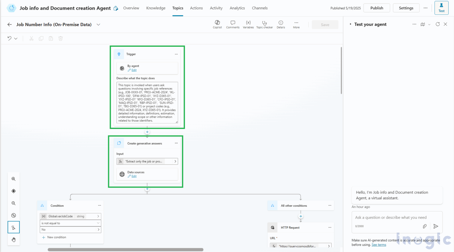Switch to the Knowledge tab
The width and height of the screenshot is (454, 252).
(x=156, y=8)
